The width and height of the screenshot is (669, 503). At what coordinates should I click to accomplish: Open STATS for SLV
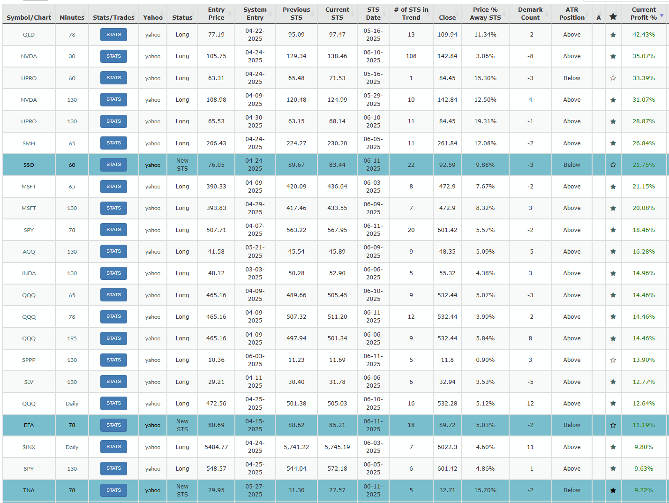point(113,382)
